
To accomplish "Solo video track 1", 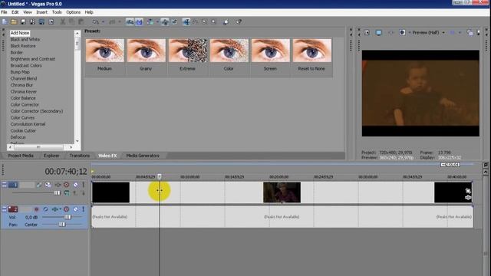I will tap(84, 185).
